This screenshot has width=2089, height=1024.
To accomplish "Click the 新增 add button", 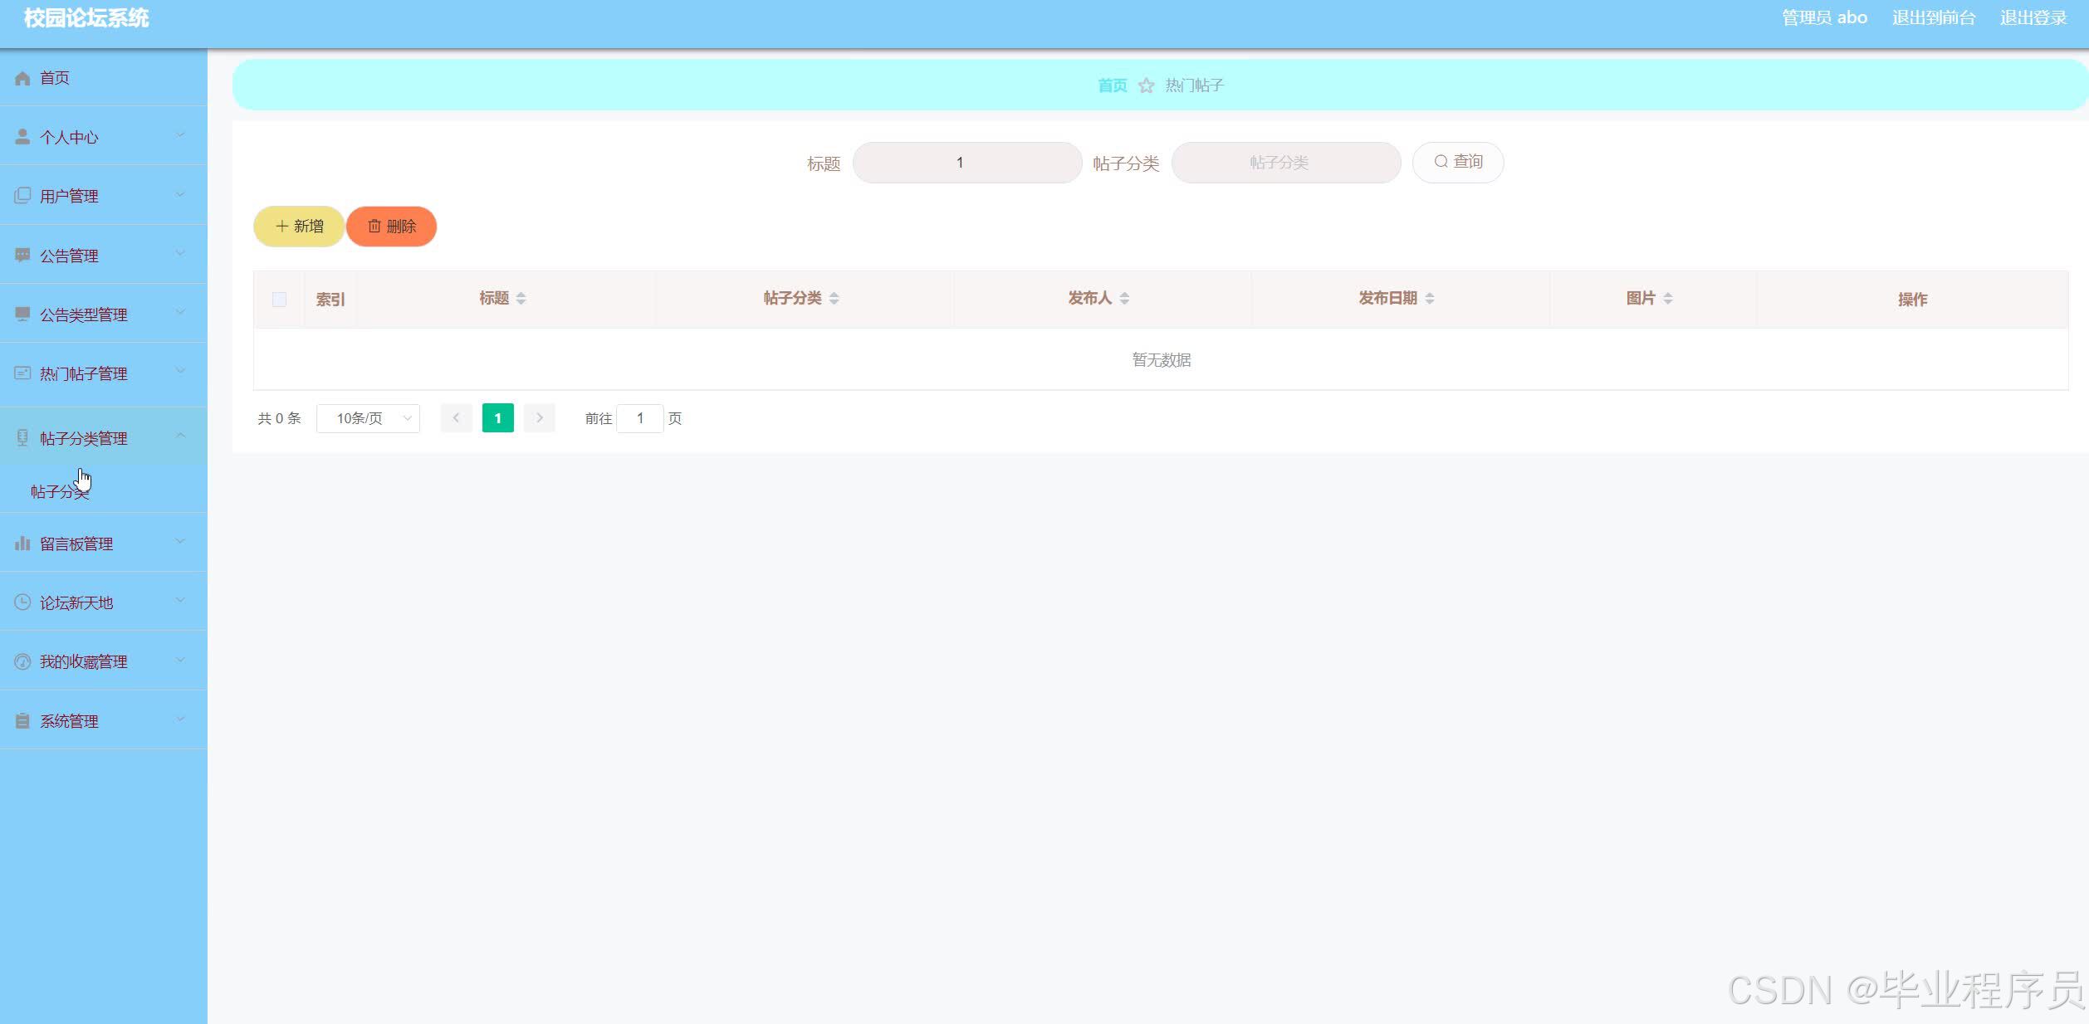I will (x=299, y=227).
